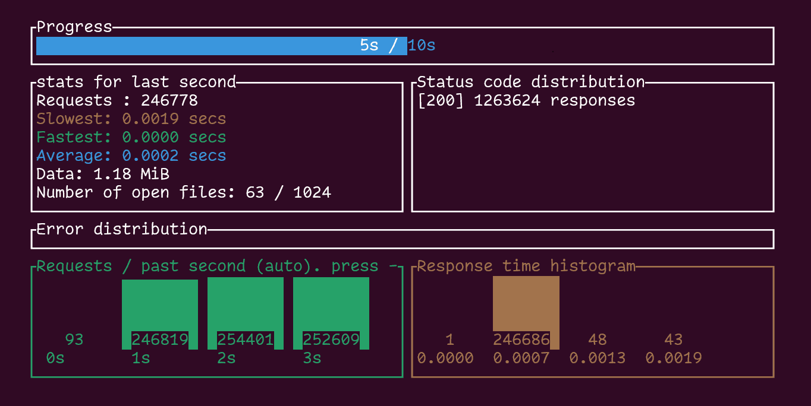Screen dimensions: 811x406
Task: Click the brown 0.0007 histogram bar
Action: [526, 312]
